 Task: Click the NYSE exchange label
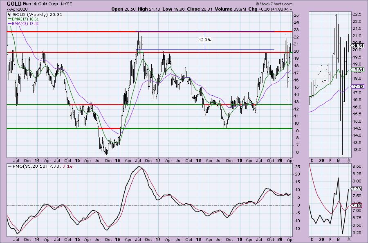point(66,4)
